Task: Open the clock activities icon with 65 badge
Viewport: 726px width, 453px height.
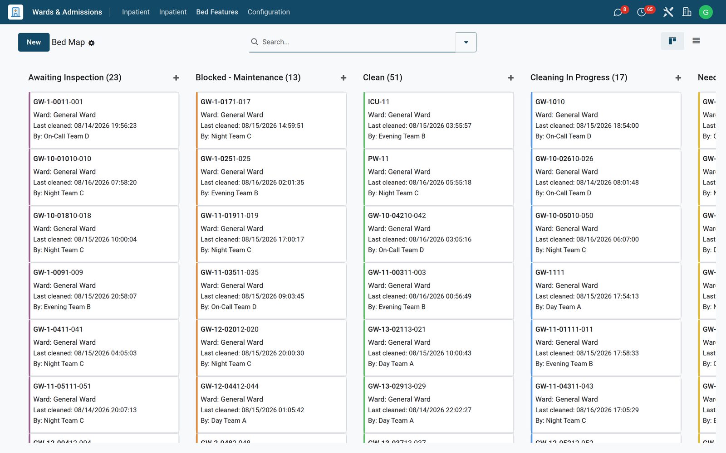Action: [x=641, y=12]
